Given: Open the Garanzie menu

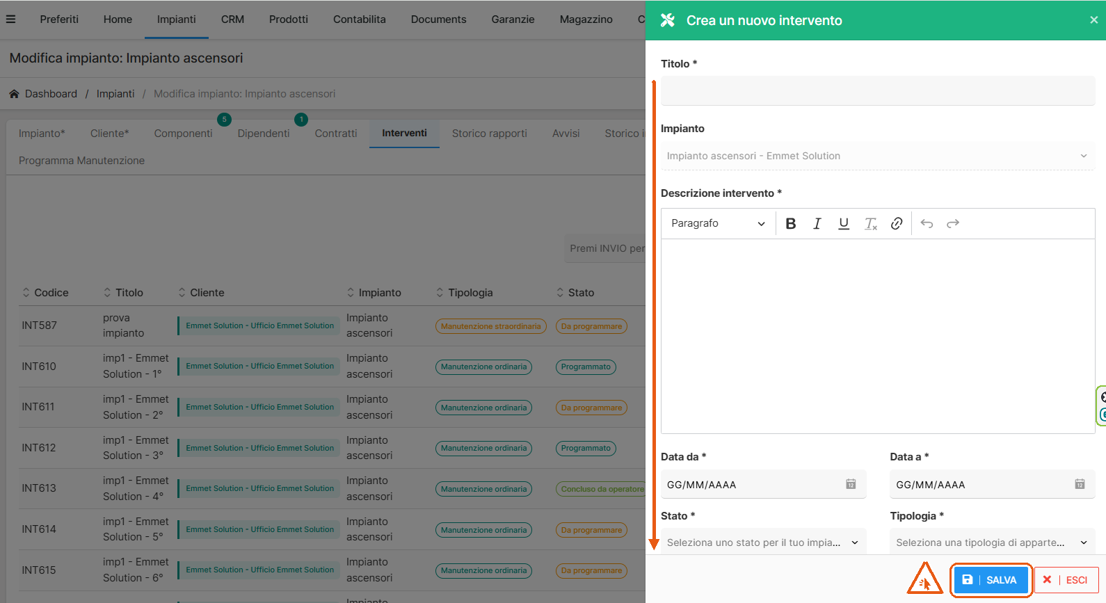Looking at the screenshot, I should point(513,19).
